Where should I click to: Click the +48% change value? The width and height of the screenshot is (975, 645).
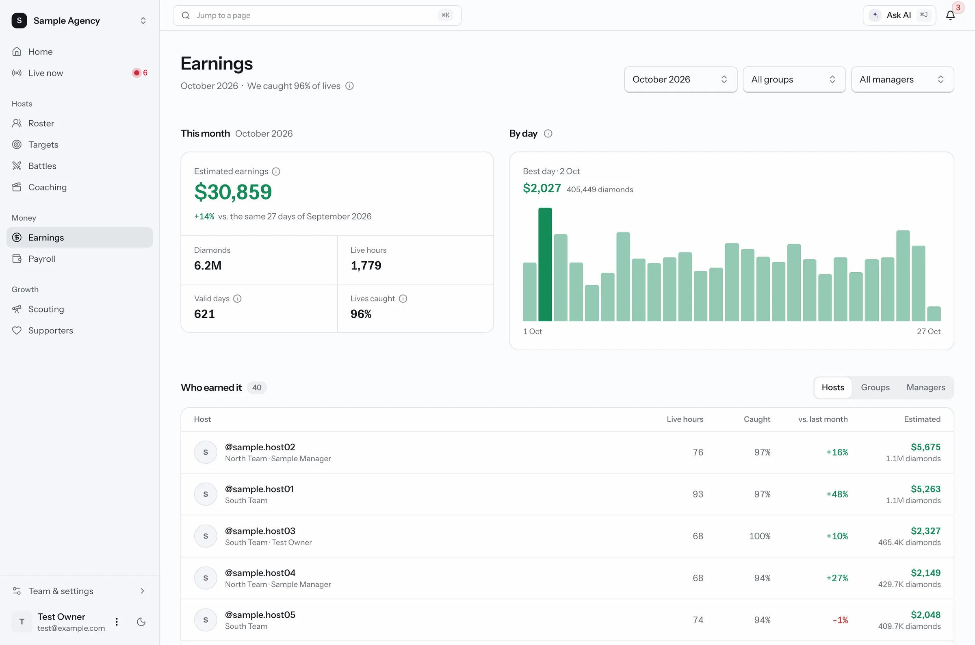coord(837,495)
